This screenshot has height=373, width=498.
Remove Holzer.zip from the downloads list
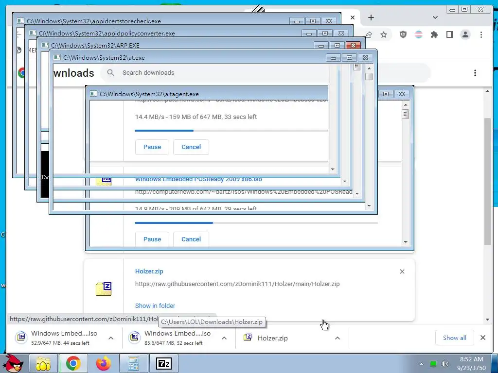coord(402,271)
